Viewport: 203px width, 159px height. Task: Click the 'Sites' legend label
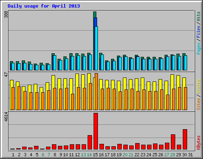pos(198,104)
